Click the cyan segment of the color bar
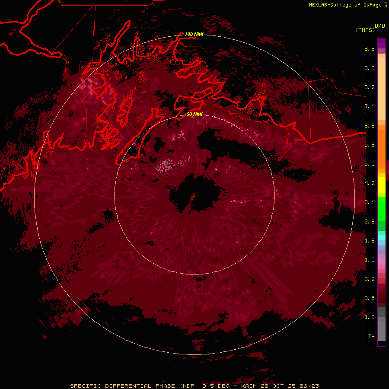This screenshot has width=389, height=389. click(382, 238)
